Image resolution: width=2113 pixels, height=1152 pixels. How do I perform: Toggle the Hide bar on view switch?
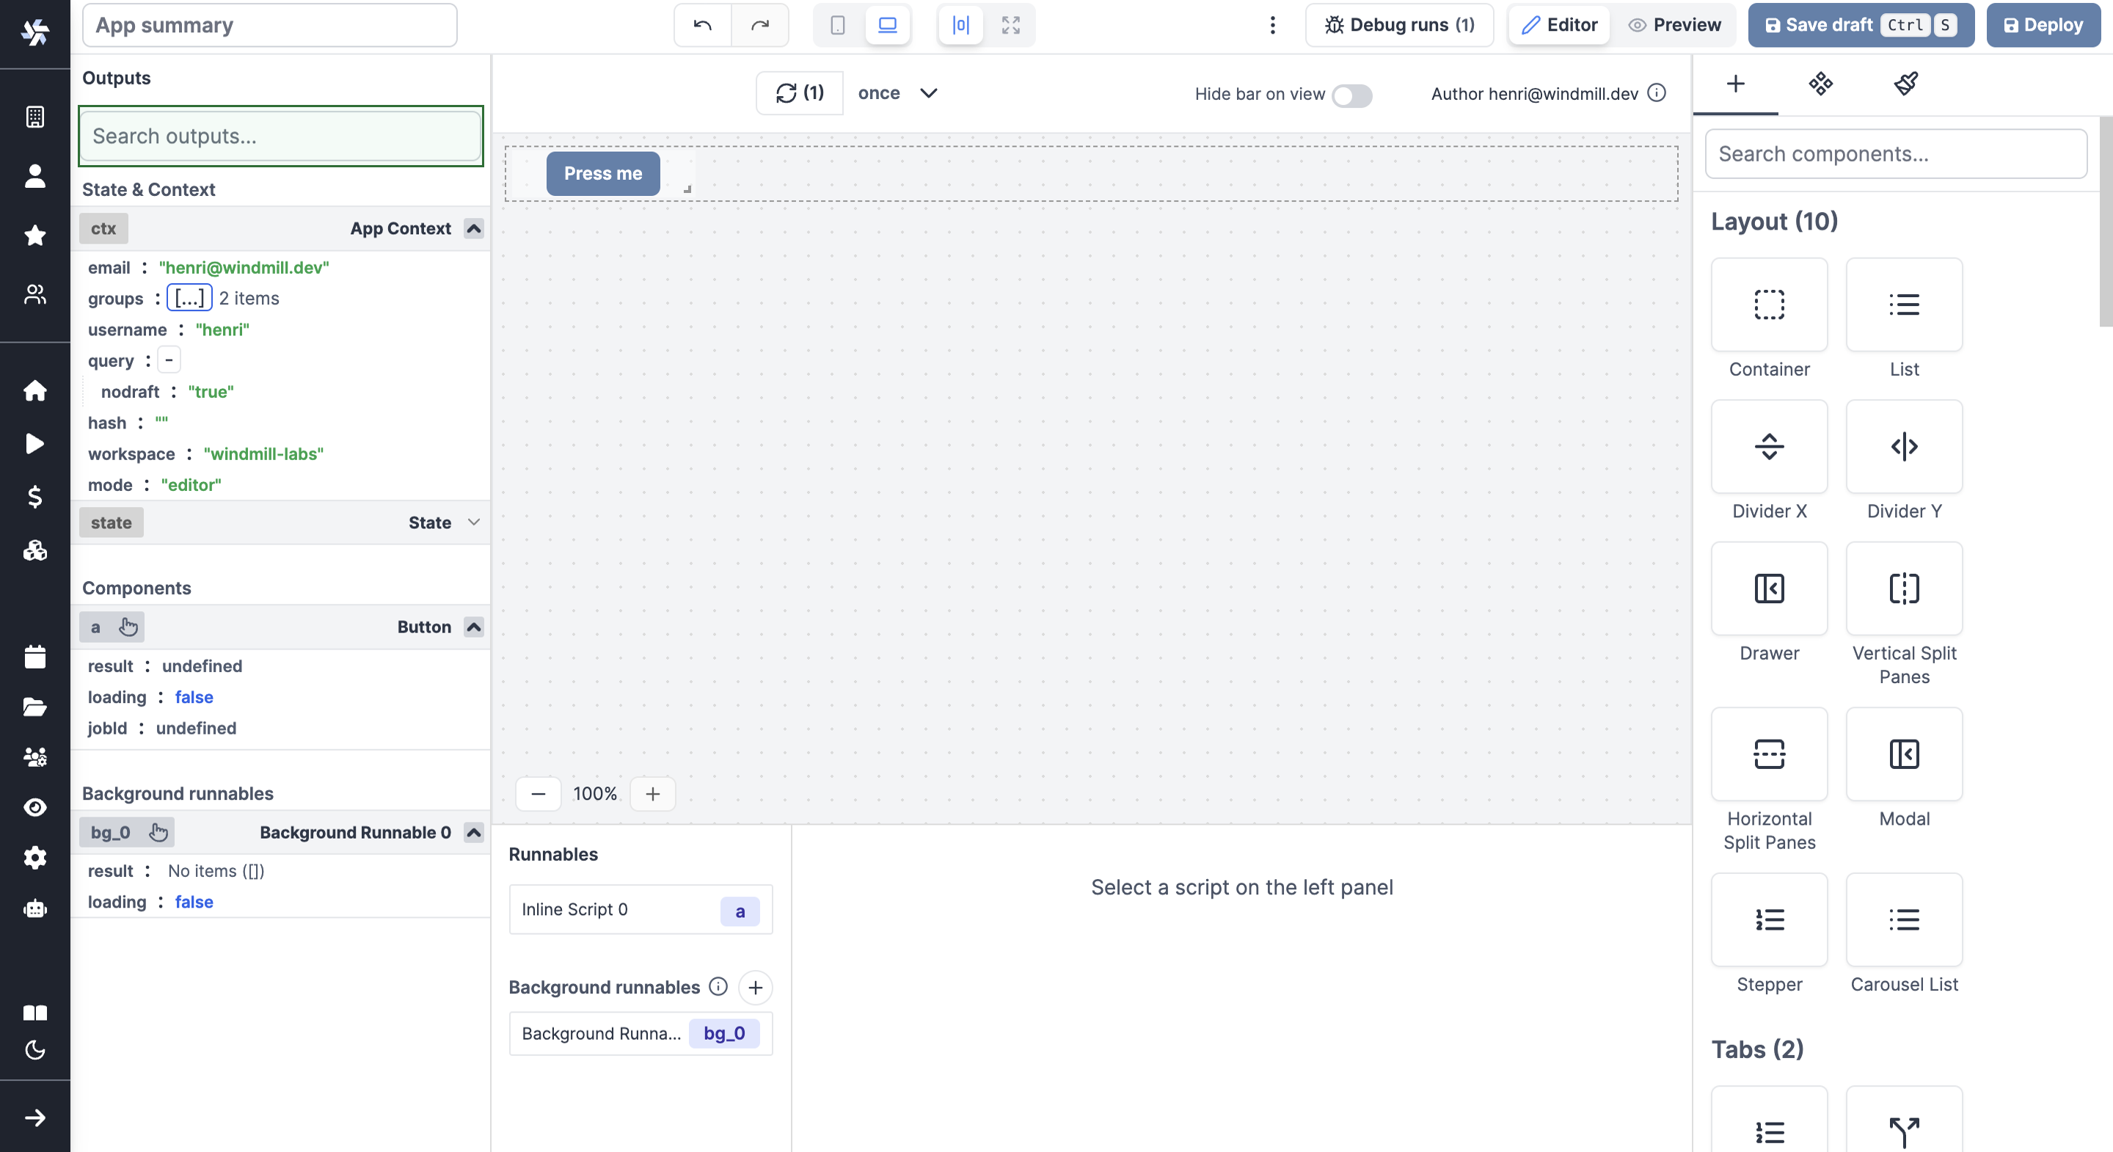(x=1351, y=92)
